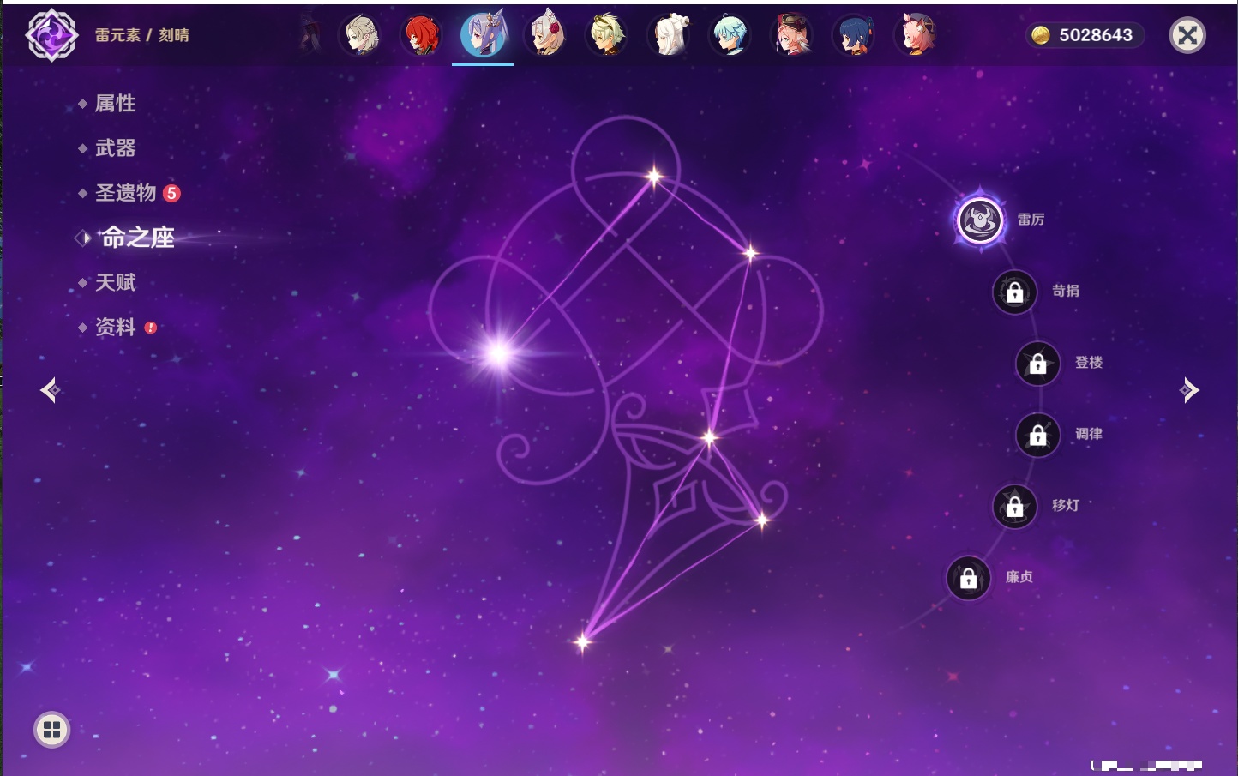
Task: Click the Mora balance 5028643
Action: (1096, 35)
